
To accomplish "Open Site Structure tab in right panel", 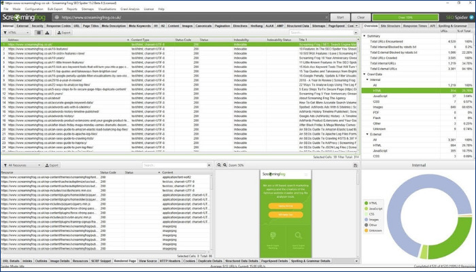I will point(390,26).
